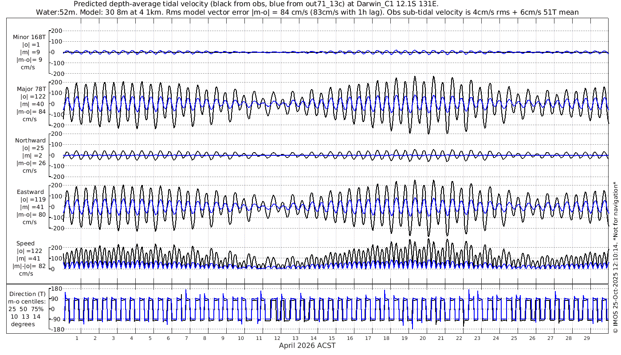
Task: Click day 29 on the date axis
Action: pos(586,338)
